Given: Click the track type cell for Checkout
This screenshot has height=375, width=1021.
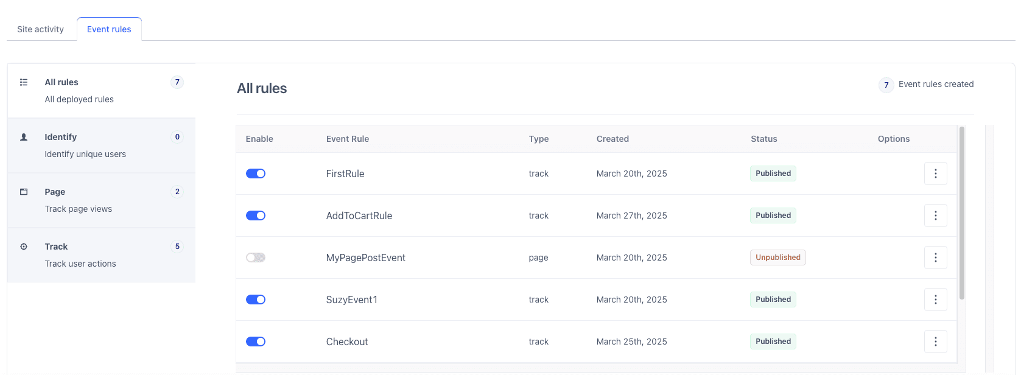Looking at the screenshot, I should click(539, 342).
